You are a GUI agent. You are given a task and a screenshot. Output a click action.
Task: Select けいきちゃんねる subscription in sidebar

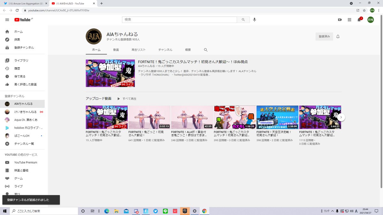click(x=22, y=112)
